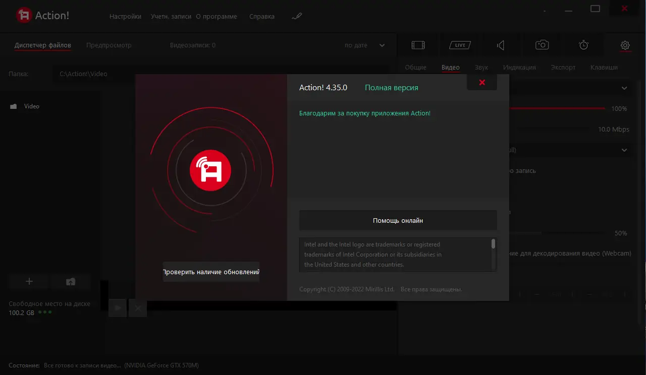Select the Видео settings tab

click(x=451, y=68)
